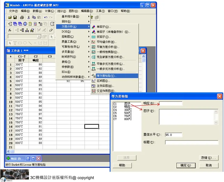Expand the 基本统计量(B) submenu
Image resolution: width=224 pixels, height=182 pixels.
(73, 17)
